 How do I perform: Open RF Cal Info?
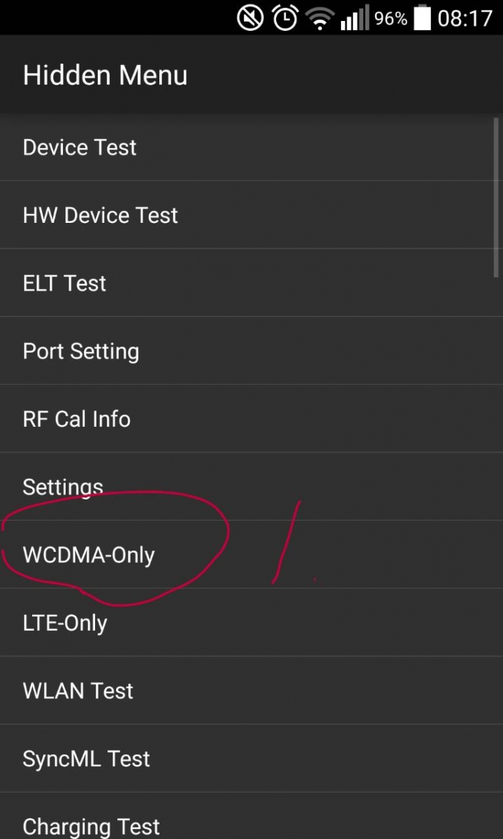[x=251, y=418]
